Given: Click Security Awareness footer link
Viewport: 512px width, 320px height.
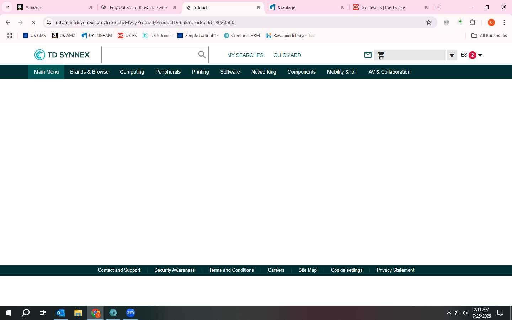Looking at the screenshot, I should [175, 270].
